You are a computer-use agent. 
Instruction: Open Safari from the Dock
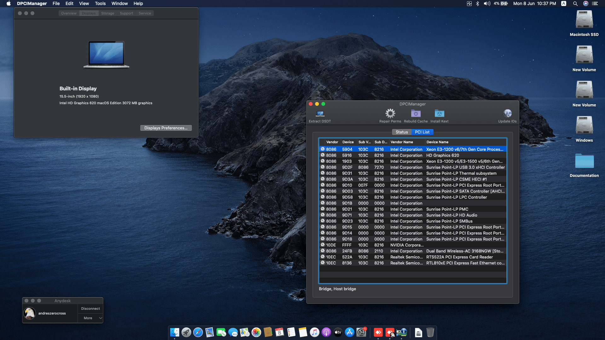198,332
